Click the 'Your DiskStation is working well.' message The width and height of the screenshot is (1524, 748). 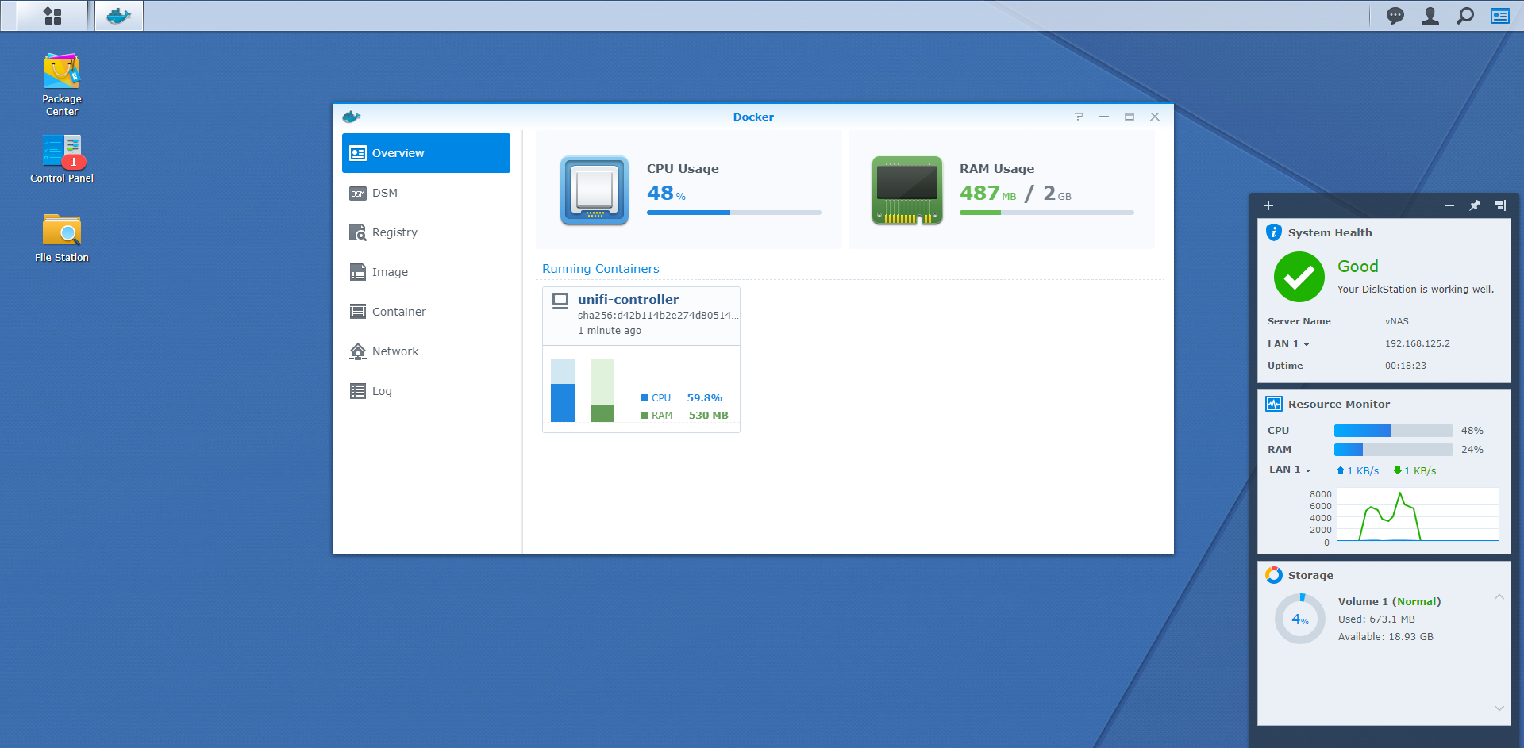1415,290
